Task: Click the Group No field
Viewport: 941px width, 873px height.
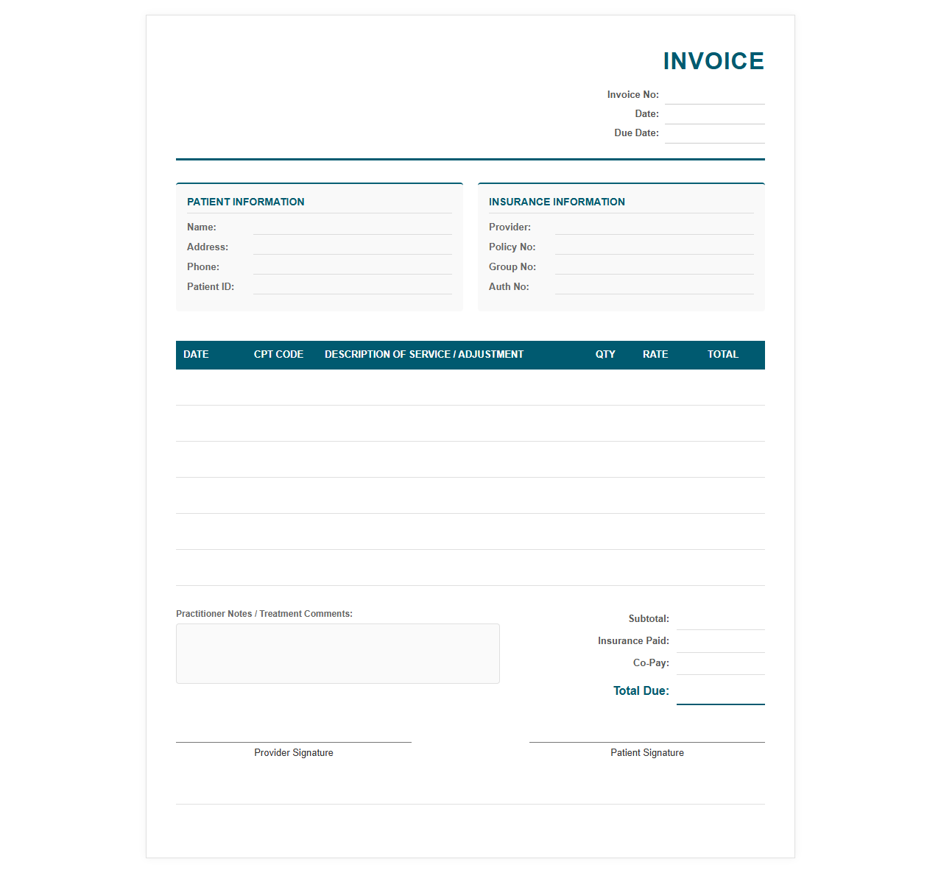Action: [x=654, y=267]
